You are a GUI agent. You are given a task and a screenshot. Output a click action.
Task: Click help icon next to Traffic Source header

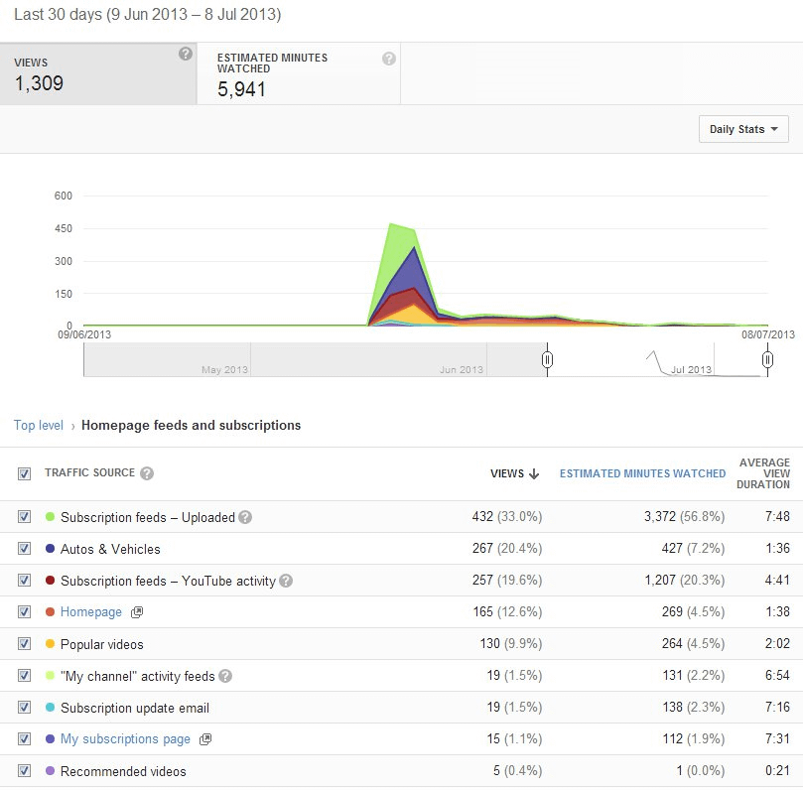pyautogui.click(x=147, y=473)
